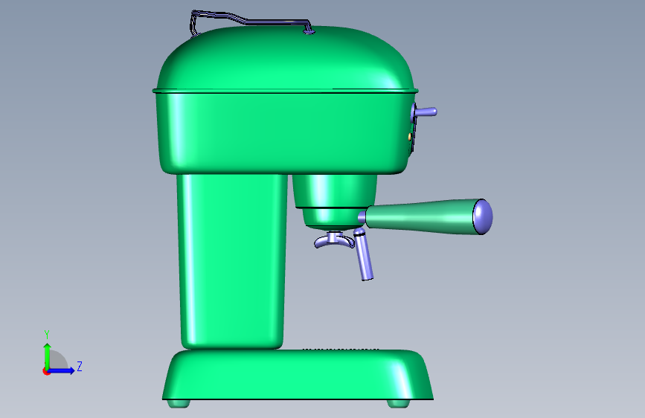Select the main upper body housing

pyautogui.click(x=284, y=132)
